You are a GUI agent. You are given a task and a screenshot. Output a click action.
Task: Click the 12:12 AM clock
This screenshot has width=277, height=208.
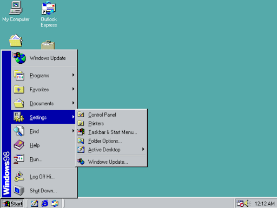pyautogui.click(x=265, y=204)
